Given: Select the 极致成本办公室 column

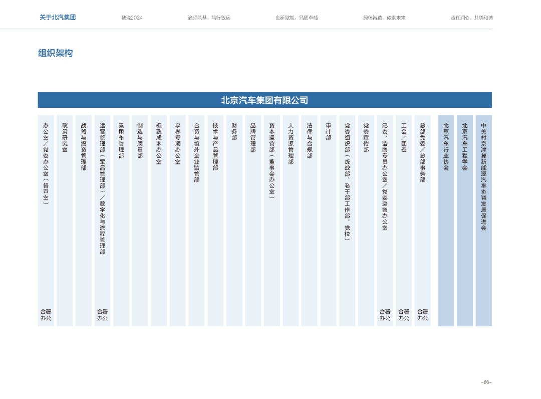Looking at the screenshot, I should coord(159,221).
